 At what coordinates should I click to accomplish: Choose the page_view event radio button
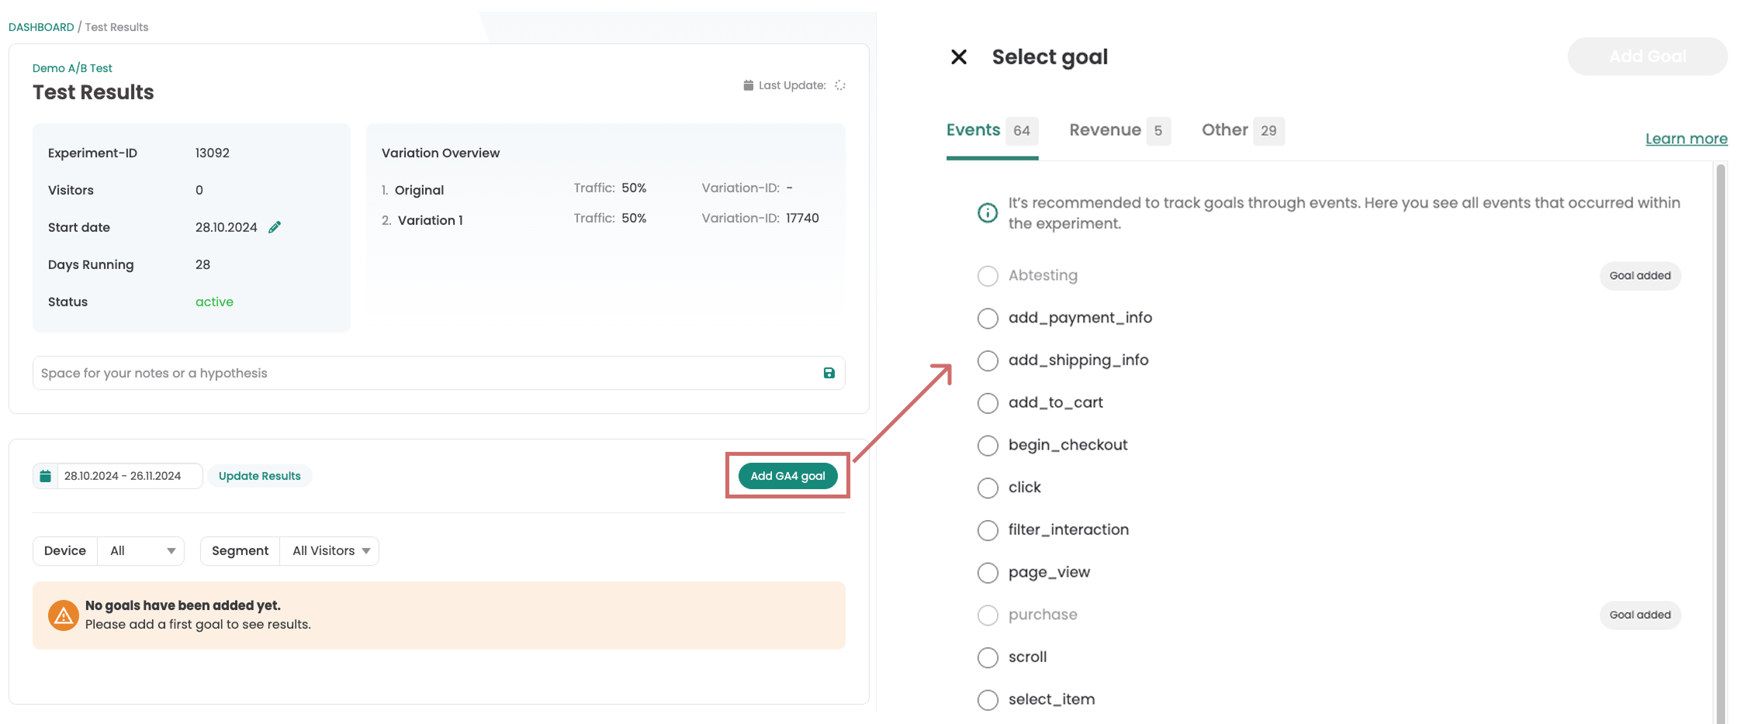pos(988,573)
